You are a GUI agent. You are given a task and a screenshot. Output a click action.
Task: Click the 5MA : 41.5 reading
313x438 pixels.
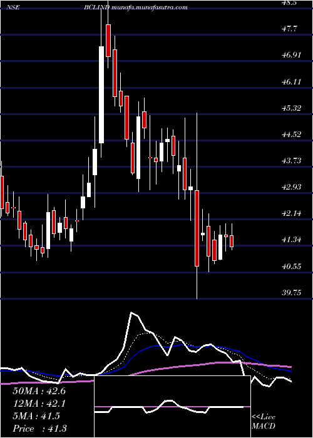[36, 416]
